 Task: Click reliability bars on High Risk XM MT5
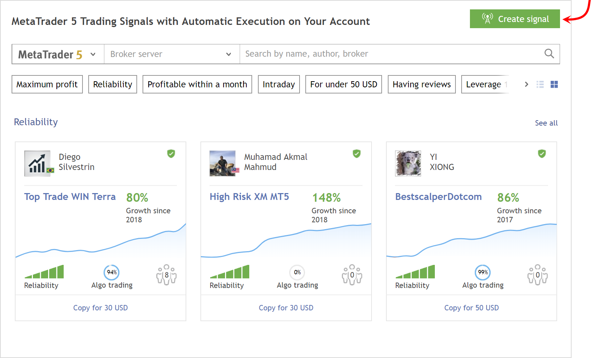230,272
